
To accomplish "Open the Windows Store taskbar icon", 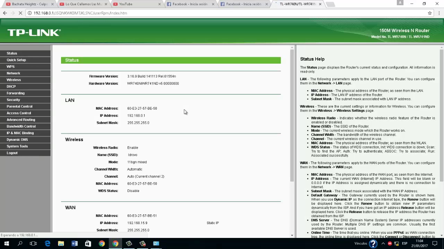I will point(88,243).
